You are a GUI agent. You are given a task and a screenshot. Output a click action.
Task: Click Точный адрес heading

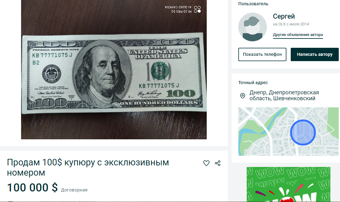point(253,83)
